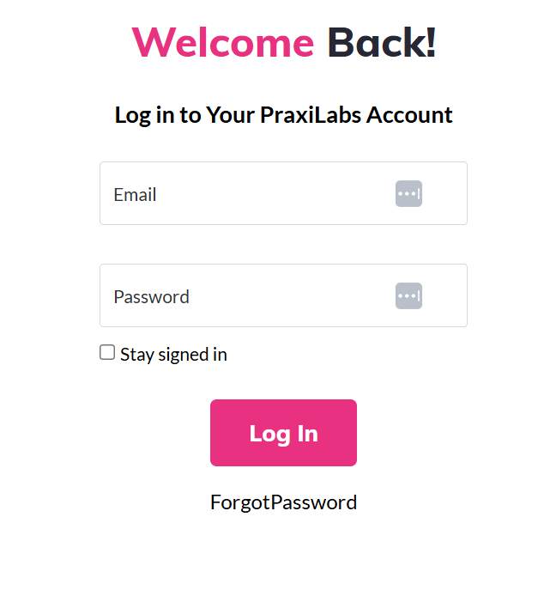Viewport: 550px width, 590px height.
Task: Click 'Log in' at the subheading start
Action: tap(145, 116)
